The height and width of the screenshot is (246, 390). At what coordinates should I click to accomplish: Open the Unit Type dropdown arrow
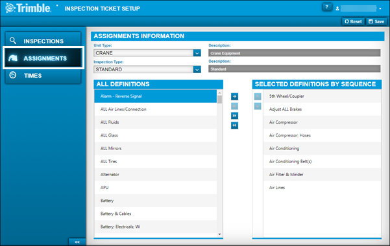[x=197, y=53]
